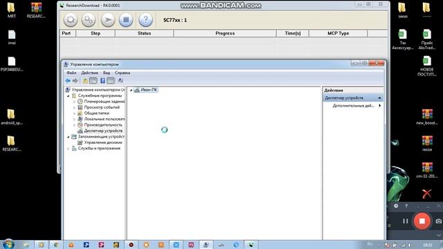This screenshot has width=443, height=249.
Task: Stop recording with red button
Action: [422, 221]
